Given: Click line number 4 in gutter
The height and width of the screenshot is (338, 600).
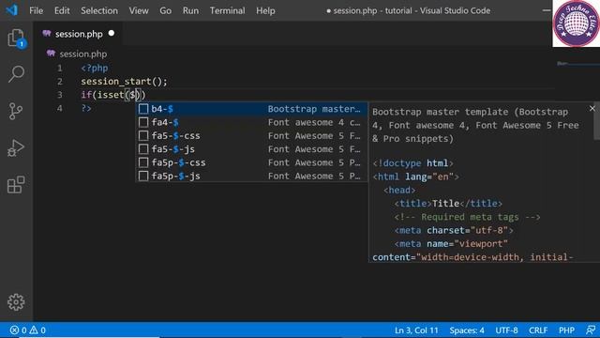Looking at the screenshot, I should point(60,109).
